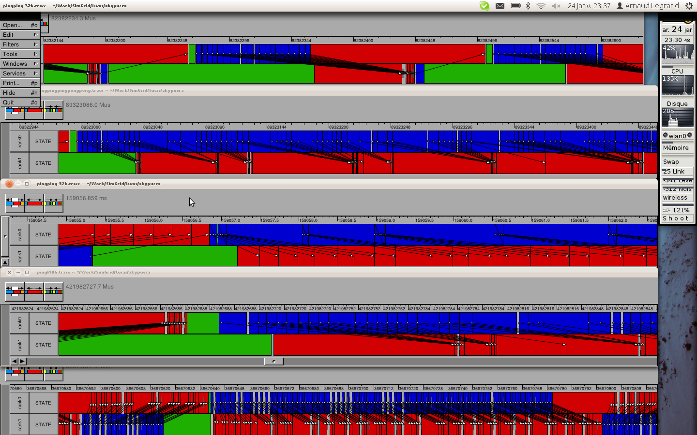This screenshot has height=435, width=697.
Task: Open the mail envelope indicator in top bar
Action: coord(500,6)
